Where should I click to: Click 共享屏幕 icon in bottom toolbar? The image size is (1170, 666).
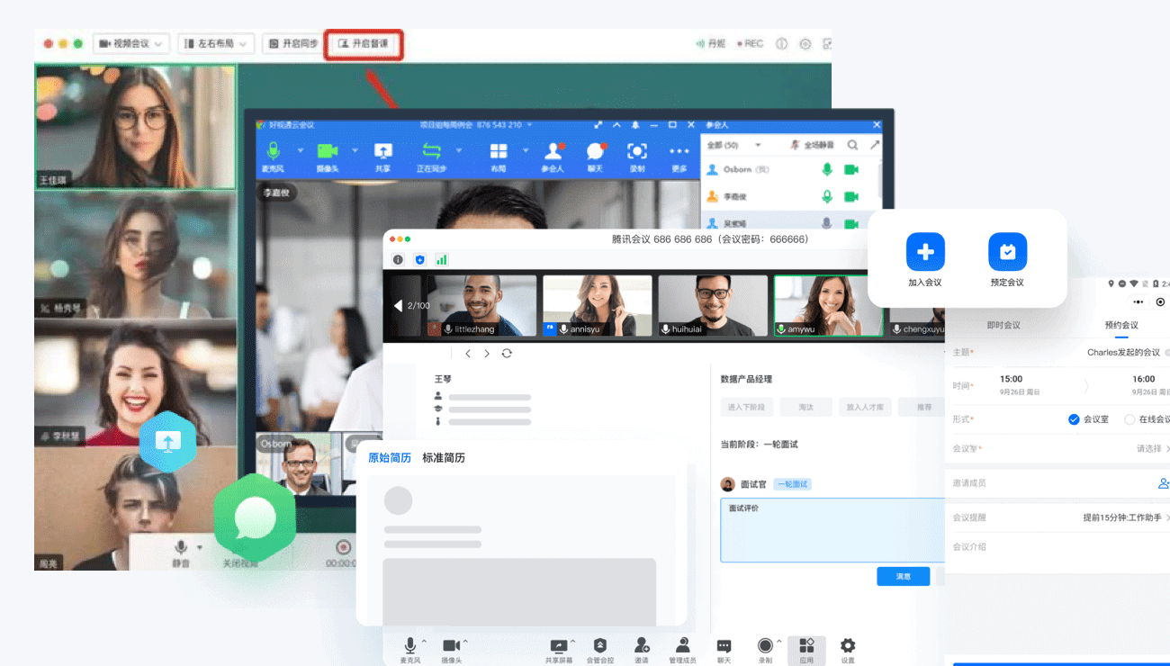coord(559,646)
